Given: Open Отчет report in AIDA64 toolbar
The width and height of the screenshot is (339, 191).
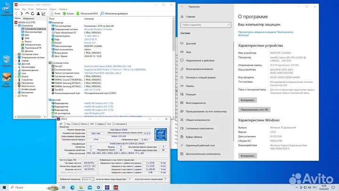Looking at the screenshot, I should [55, 14].
